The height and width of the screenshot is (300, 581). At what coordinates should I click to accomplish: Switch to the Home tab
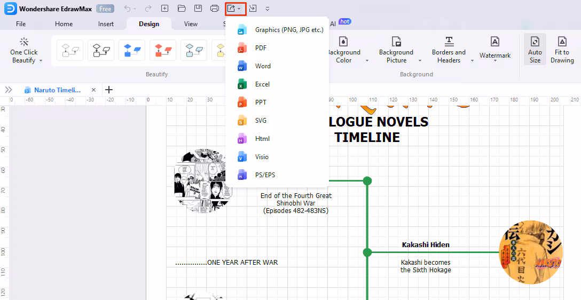[x=64, y=23]
